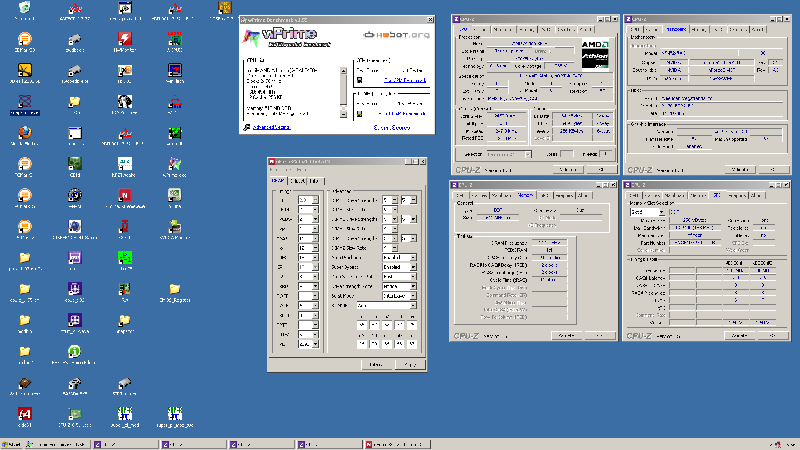Screen dimensions: 800x450
Task: Click the Submit Scores link
Action: [392, 127]
